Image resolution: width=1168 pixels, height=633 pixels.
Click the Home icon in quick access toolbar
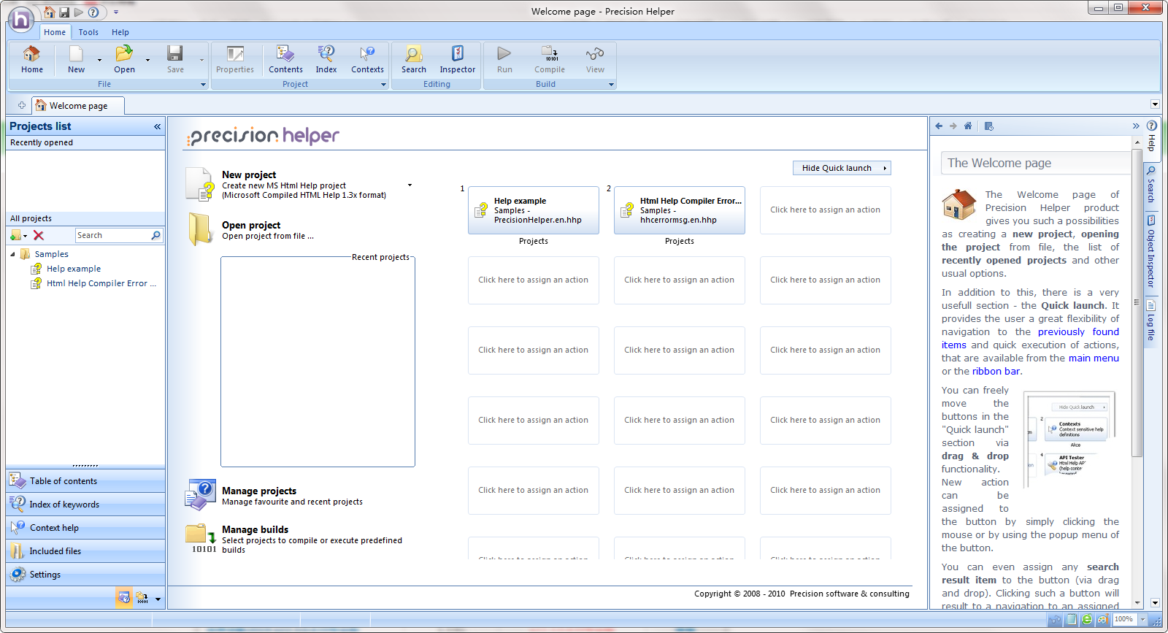tap(50, 12)
